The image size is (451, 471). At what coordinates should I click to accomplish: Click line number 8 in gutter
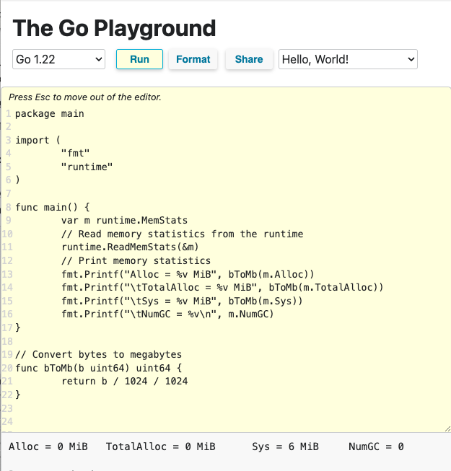[x=9, y=207]
